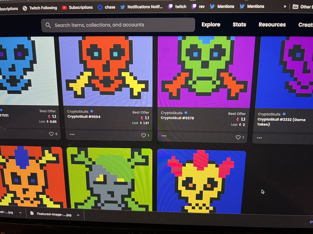Open the gray skull on green background image
Image resolution: width=313 pixels, height=234 pixels.
[110, 179]
